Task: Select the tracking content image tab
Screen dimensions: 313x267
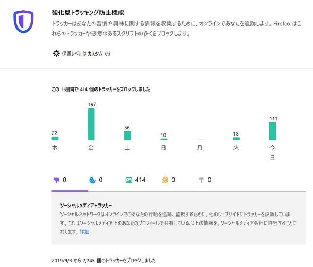Action: (135, 180)
